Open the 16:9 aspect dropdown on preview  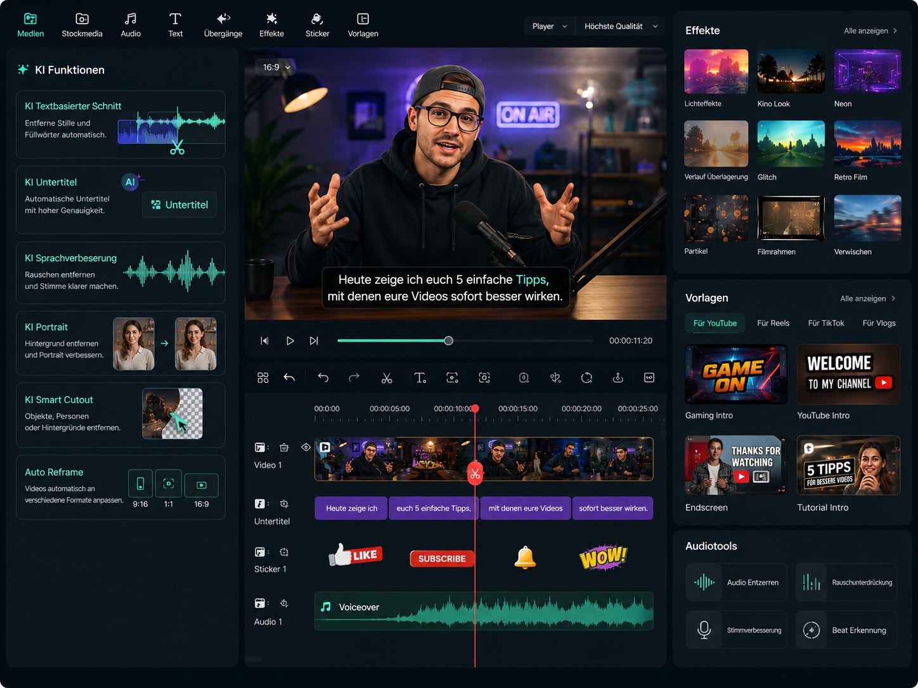tap(276, 67)
